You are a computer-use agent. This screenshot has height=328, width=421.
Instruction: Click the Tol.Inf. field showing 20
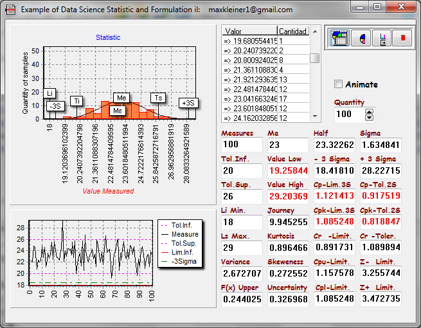tap(241, 170)
